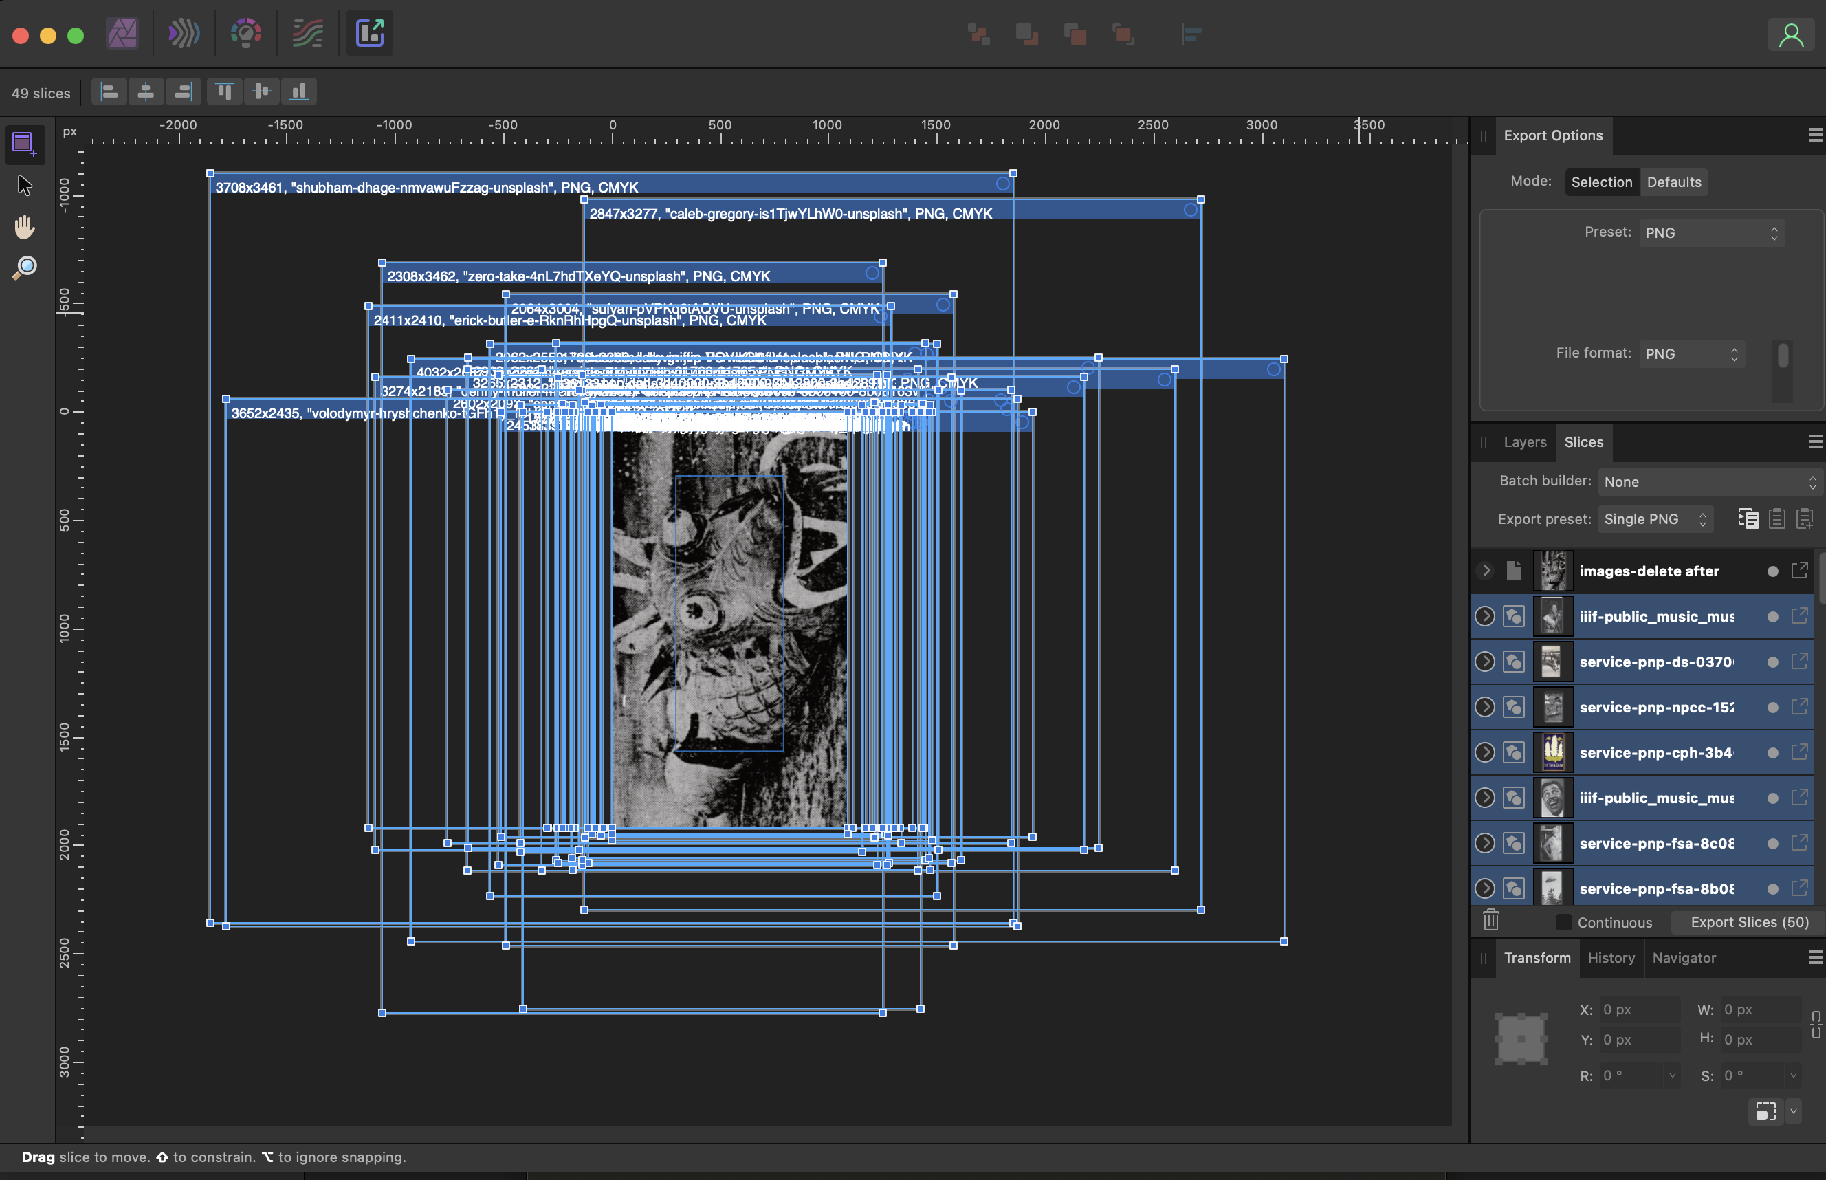Viewport: 1826px width, 1180px height.
Task: Set export Mode to Defaults
Action: tap(1673, 182)
